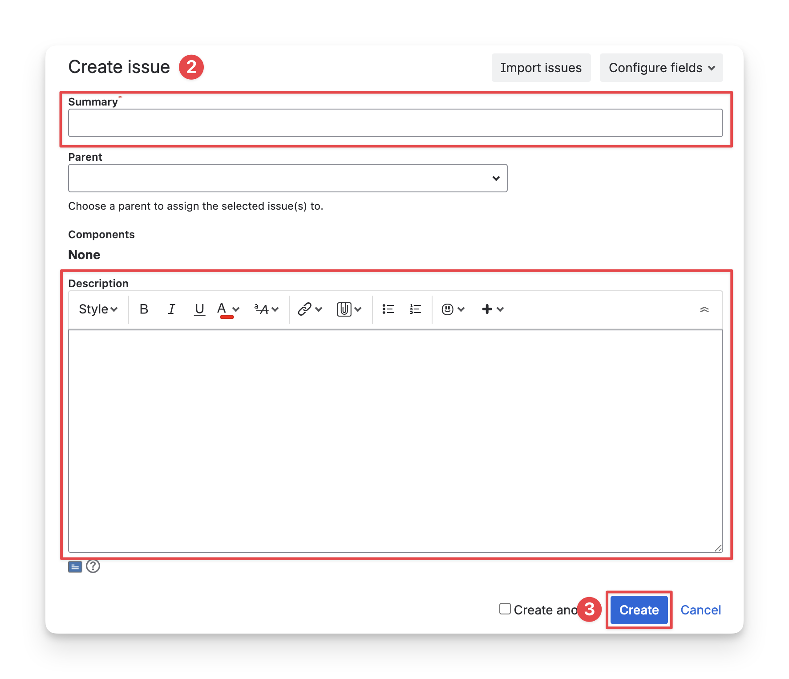The width and height of the screenshot is (789, 679).
Task: Open the Style dropdown
Action: pos(98,309)
